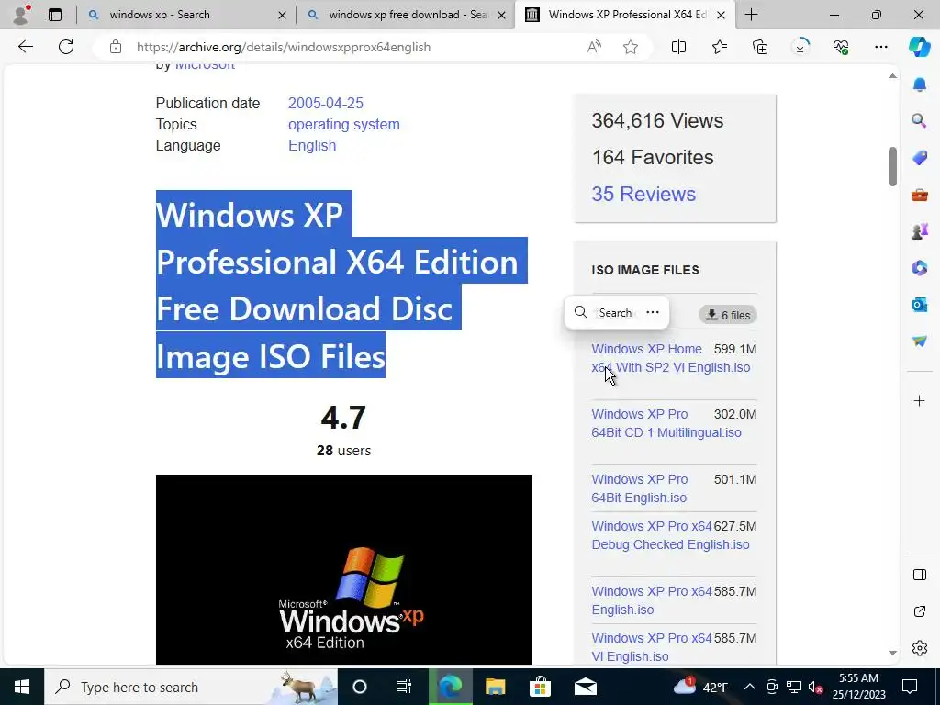Click the taskbar search box
The width and height of the screenshot is (940, 705).
191,687
